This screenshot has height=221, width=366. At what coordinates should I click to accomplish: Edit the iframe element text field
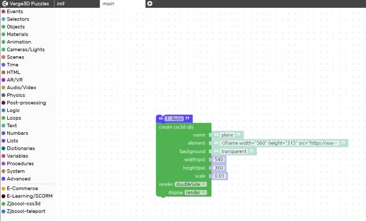[x=280, y=143]
